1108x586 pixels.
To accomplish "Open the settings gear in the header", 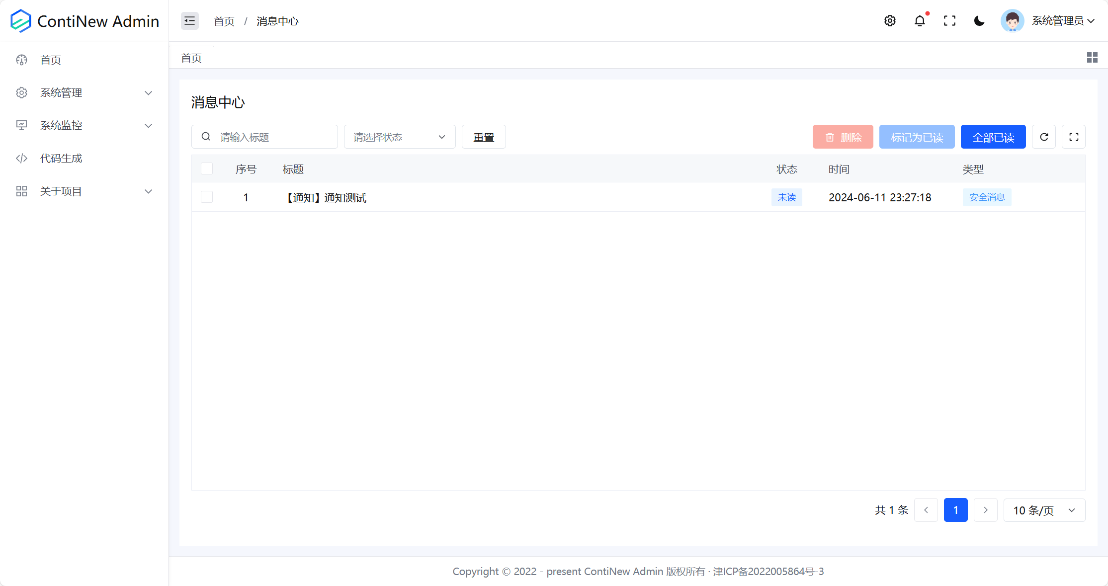I will 890,21.
